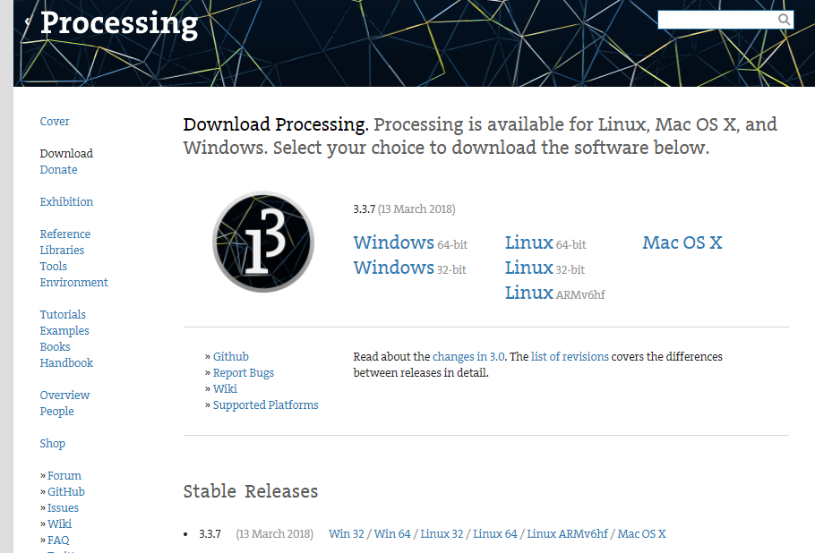The width and height of the screenshot is (815, 553).
Task: Open the Supported Platforms link
Action: (265, 405)
